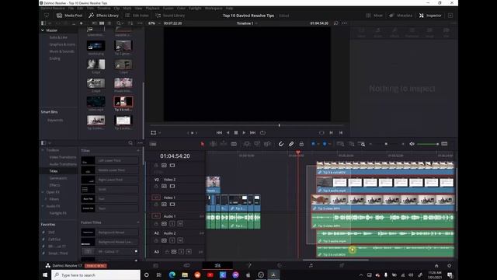Disable the Video 1 track monitor icon
Viewport: 497px width, 280px height.
pos(172,205)
